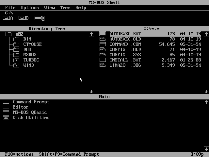The image size is (209, 157).
Task: Click the 2,467 file size value
Action: pyautogui.click(x=169, y=60)
